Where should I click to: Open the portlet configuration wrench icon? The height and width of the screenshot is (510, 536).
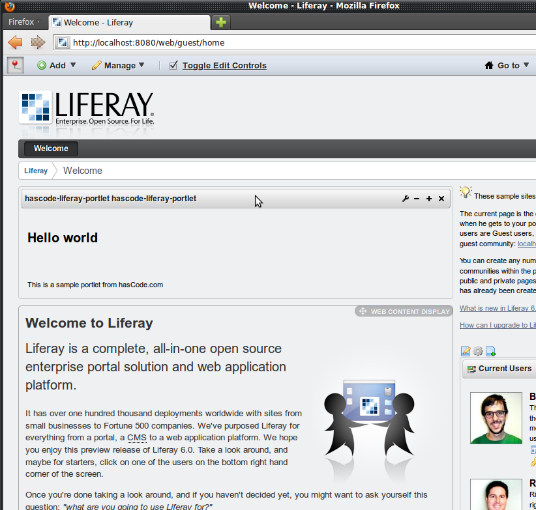405,199
